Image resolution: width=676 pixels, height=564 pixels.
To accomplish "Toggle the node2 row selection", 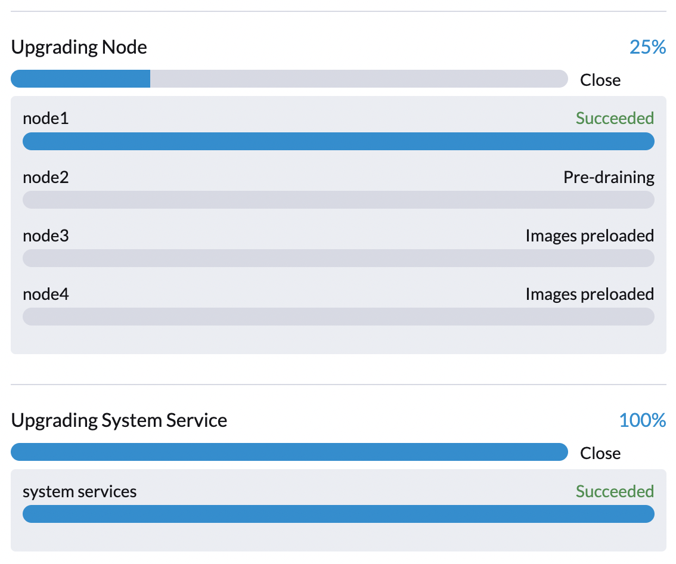I will coord(45,177).
